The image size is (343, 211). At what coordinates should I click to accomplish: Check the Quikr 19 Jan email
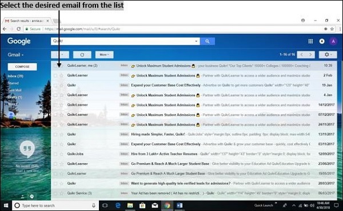point(55,86)
